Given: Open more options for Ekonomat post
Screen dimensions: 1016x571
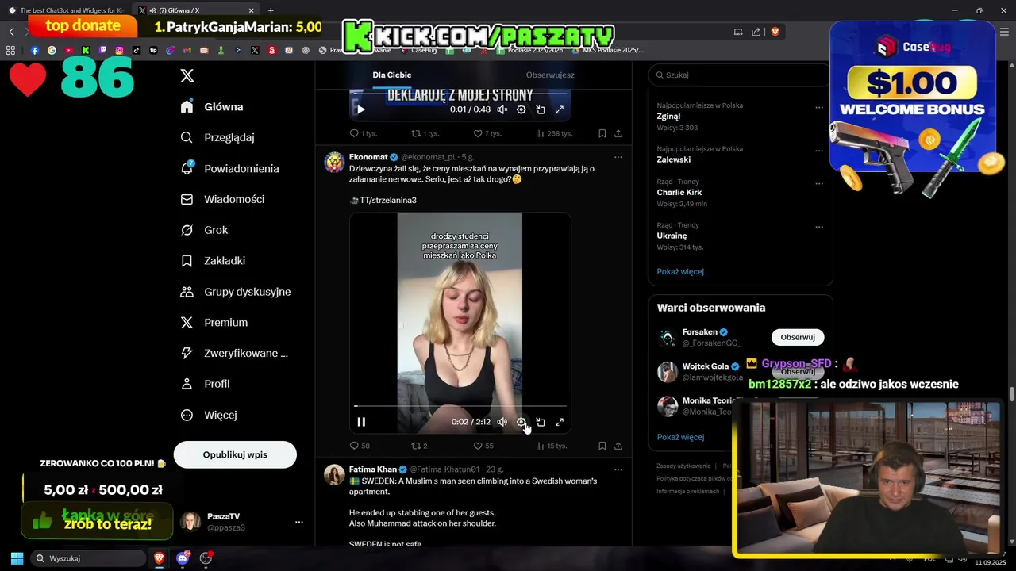Looking at the screenshot, I should coord(618,157).
